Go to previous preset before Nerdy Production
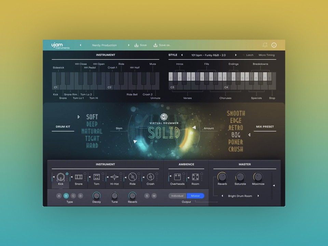 click(80, 45)
